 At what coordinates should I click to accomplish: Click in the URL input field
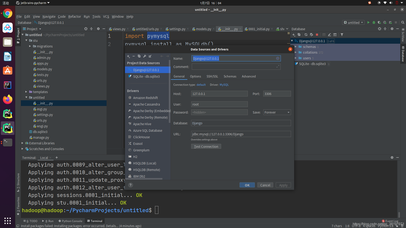pyautogui.click(x=241, y=134)
